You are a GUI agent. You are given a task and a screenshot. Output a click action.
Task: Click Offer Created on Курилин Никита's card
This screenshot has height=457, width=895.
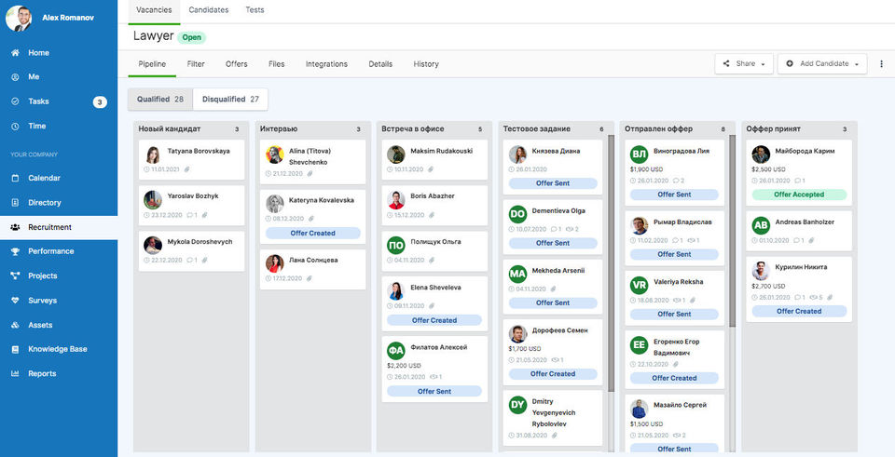(x=799, y=311)
